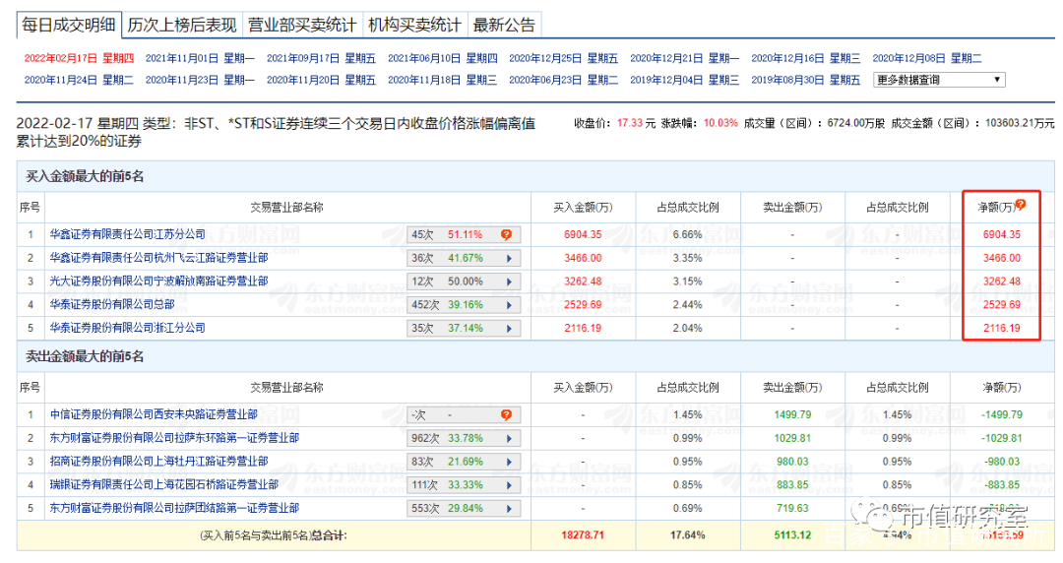Select date 2021年06月10日 星期四

tap(443, 58)
